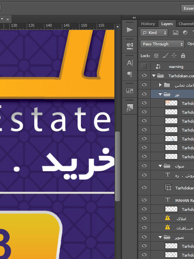Hide the نور group
194x259 pixels.
(144, 94)
